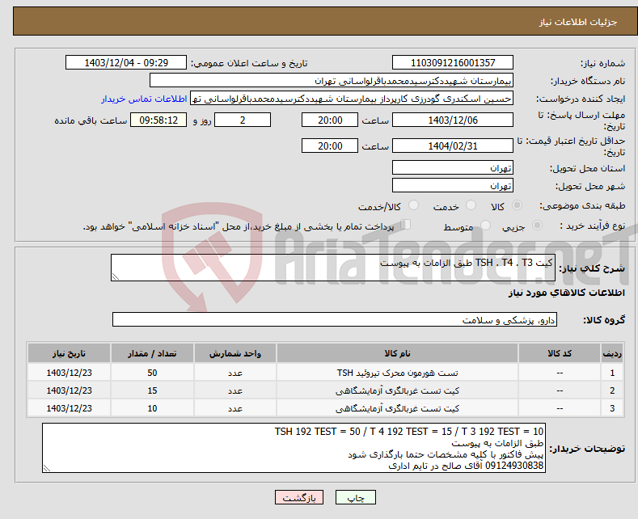638x519 pixels.
Task: Click the نوع فرآیند خرید label
Action: click(593, 226)
